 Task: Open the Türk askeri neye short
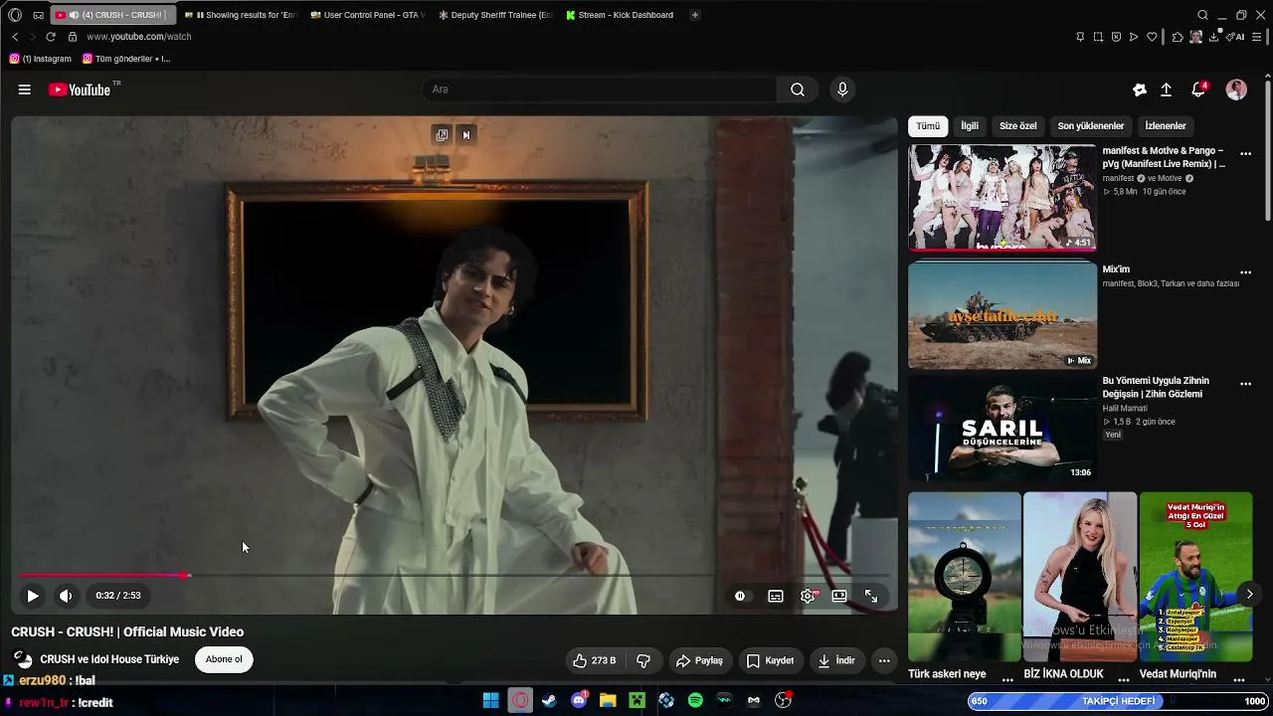[x=965, y=577]
